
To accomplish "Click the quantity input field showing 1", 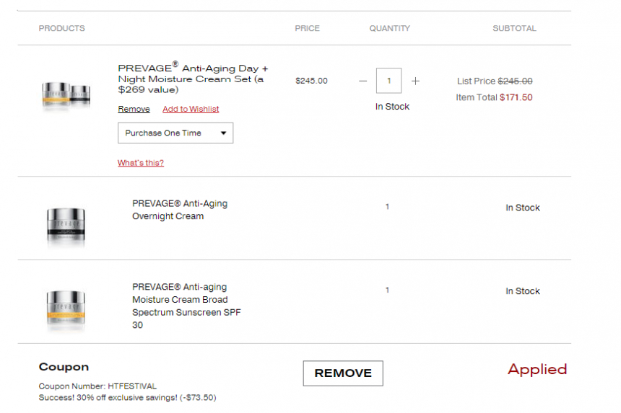I will click(388, 81).
